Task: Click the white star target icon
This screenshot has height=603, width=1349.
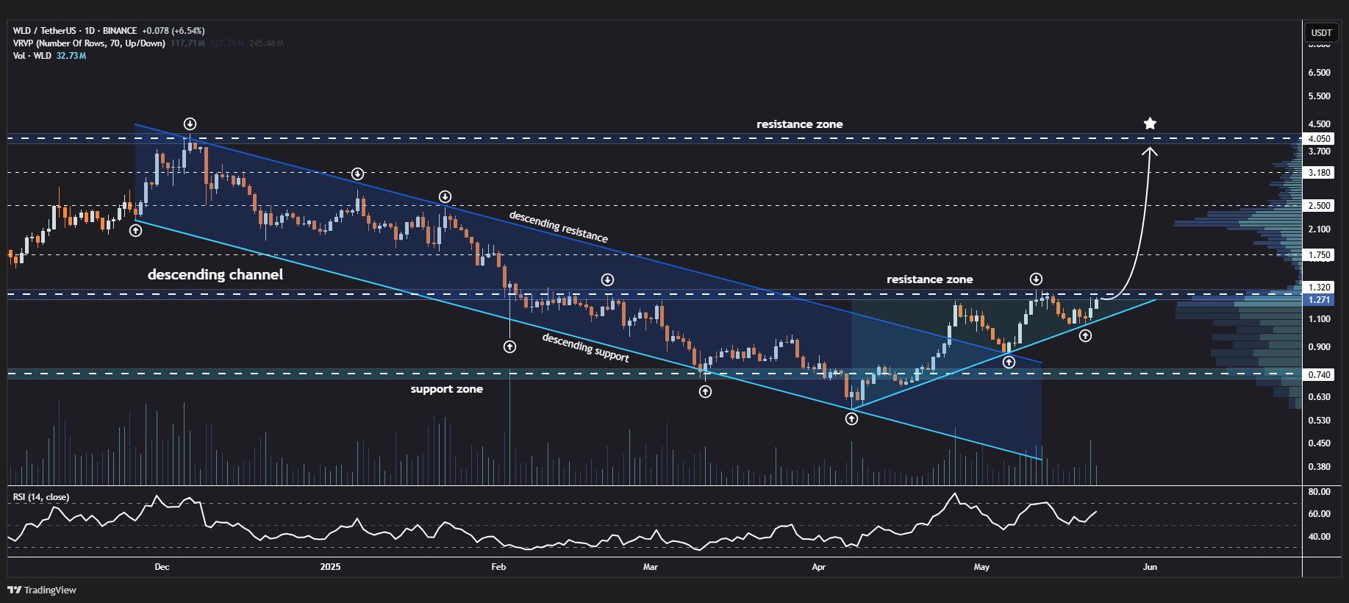Action: point(1150,124)
